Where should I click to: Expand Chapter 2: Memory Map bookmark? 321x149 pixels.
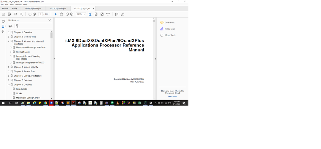coord(9,37)
